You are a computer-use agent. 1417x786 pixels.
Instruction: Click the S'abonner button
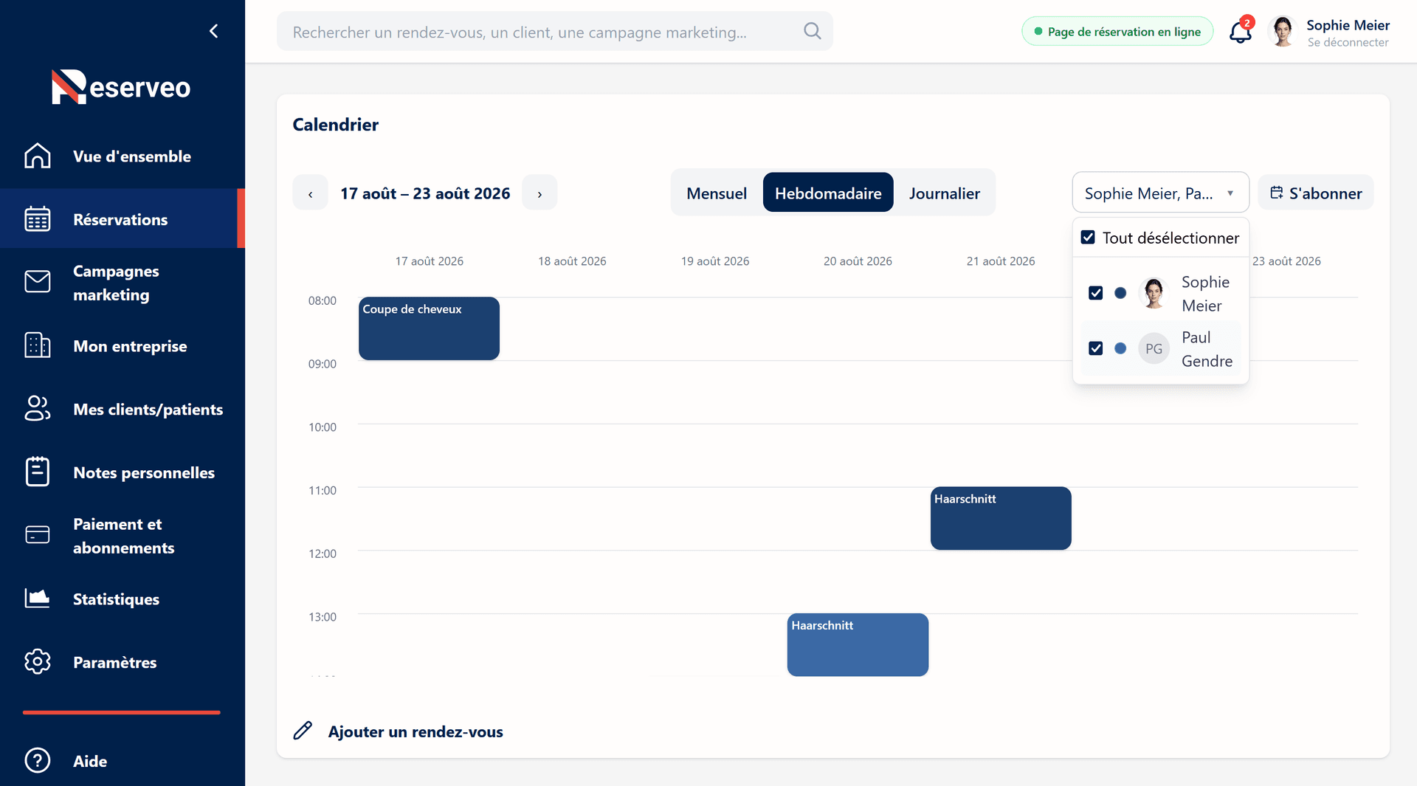[x=1316, y=193]
